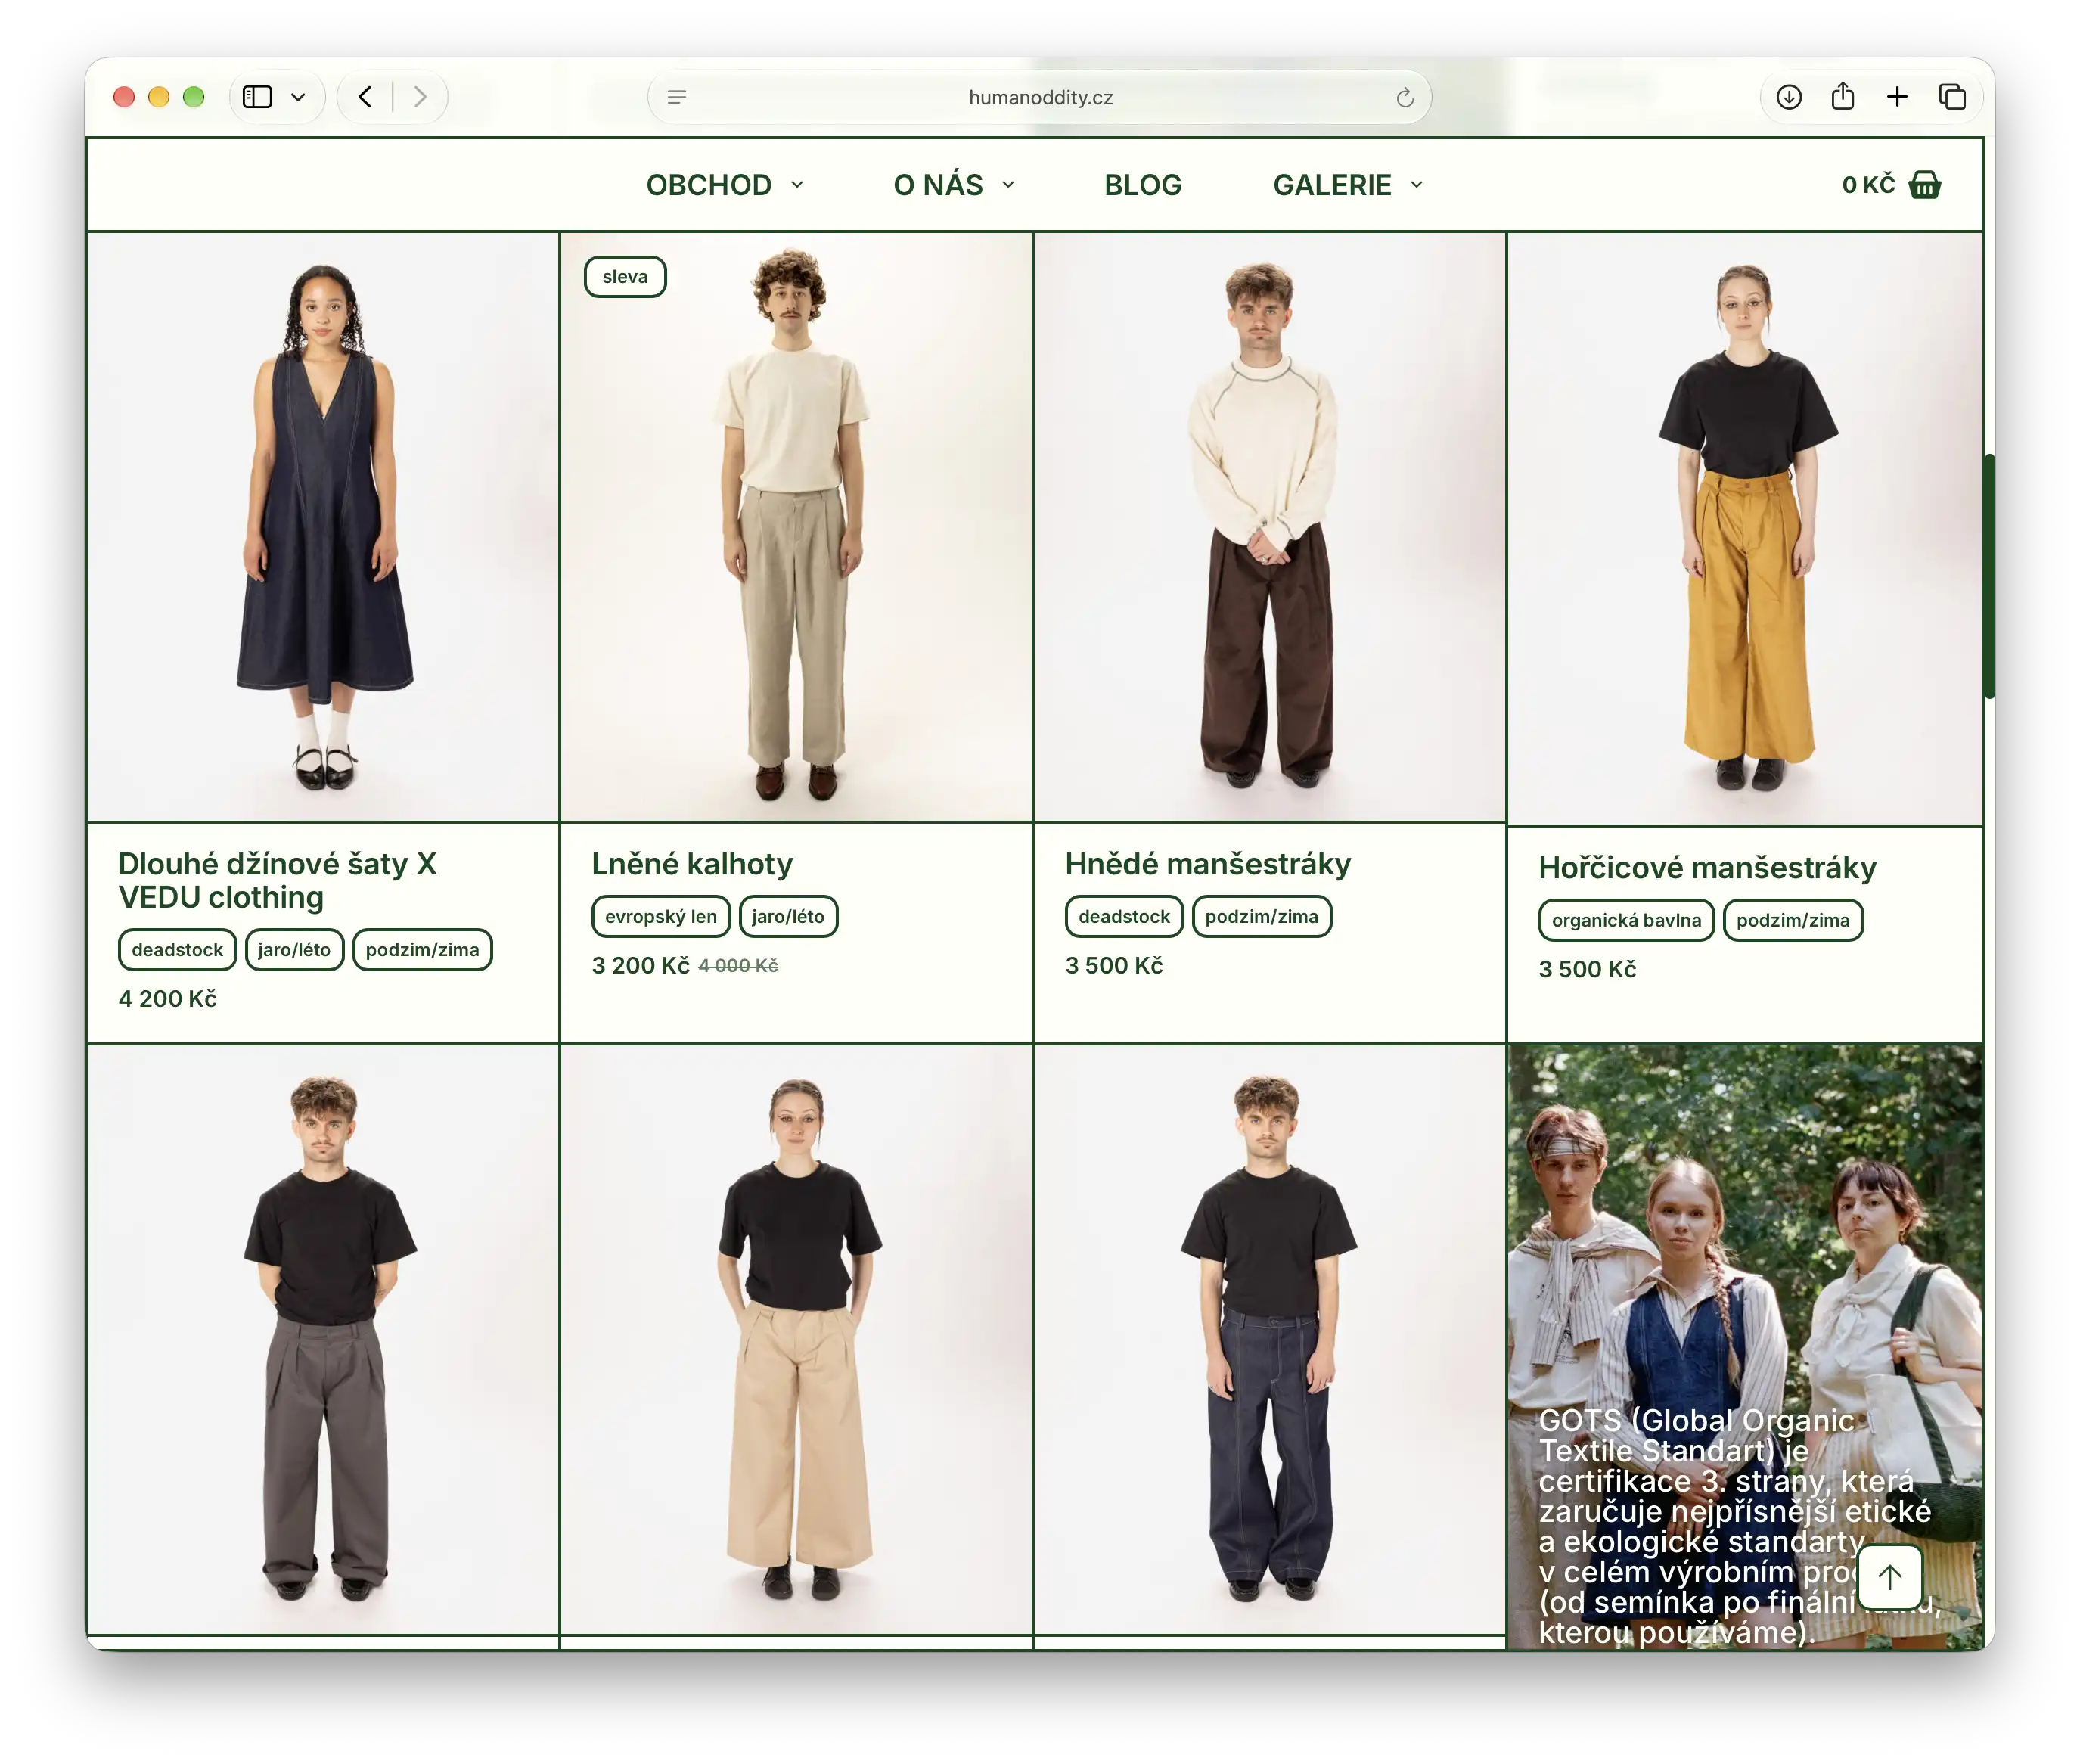Open the Hnědé manšestráky product title
This screenshot has height=1764, width=2080.
[x=1207, y=863]
